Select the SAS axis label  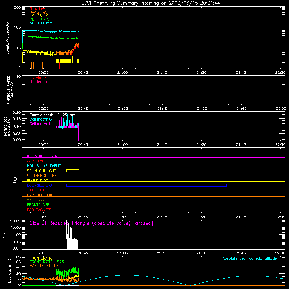(4, 235)
